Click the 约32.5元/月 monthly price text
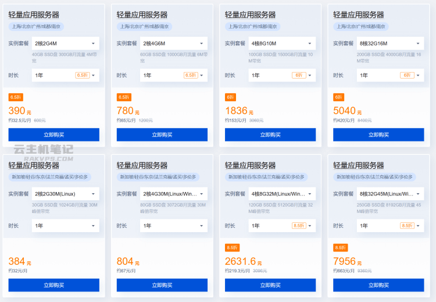Screen dimensions: 436x302 [19, 120]
